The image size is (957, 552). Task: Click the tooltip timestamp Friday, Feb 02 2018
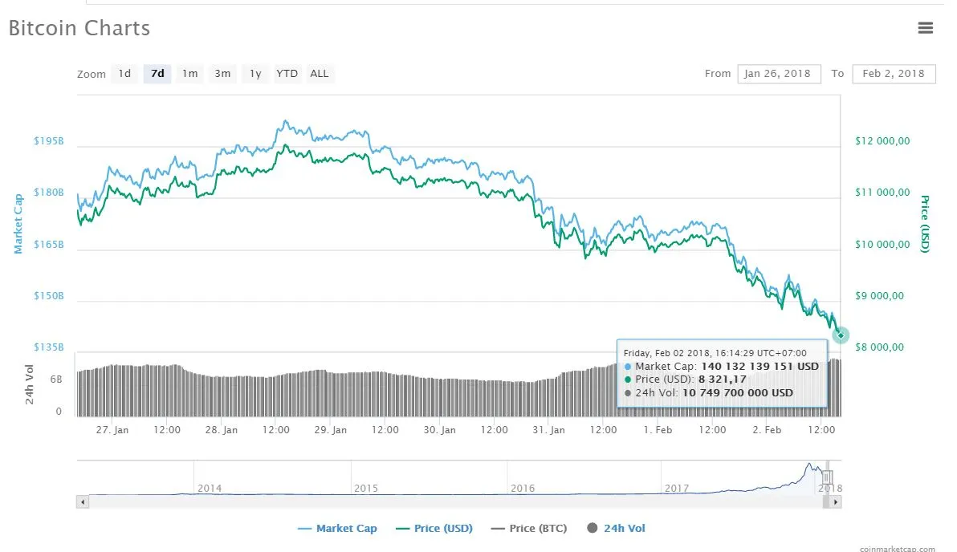coord(715,353)
